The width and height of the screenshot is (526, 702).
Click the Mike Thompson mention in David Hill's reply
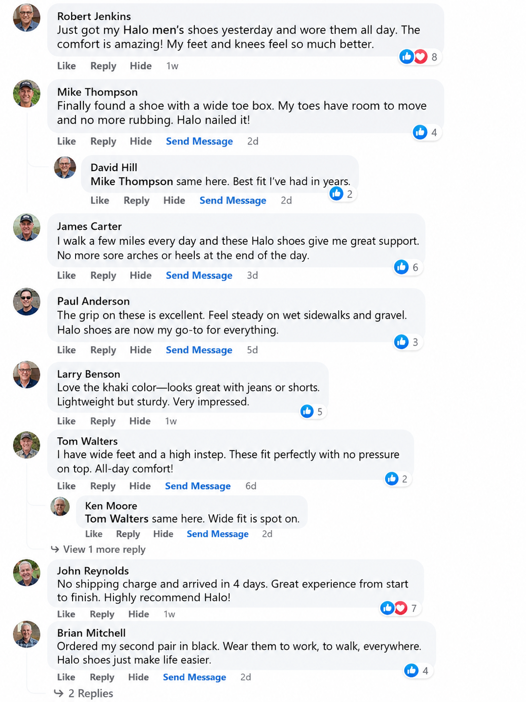pyautogui.click(x=132, y=181)
